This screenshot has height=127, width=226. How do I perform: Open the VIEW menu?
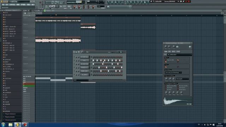coord(18,5)
